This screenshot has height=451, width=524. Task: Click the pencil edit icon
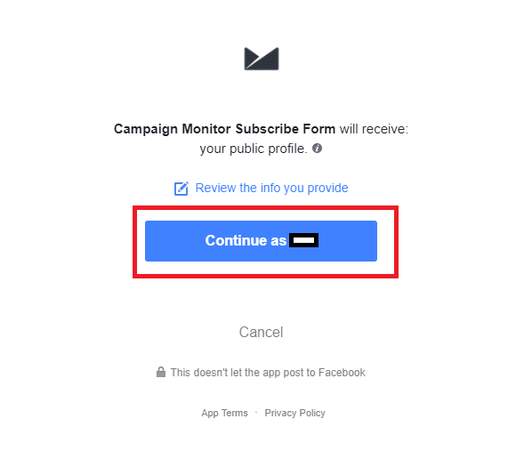pos(181,189)
